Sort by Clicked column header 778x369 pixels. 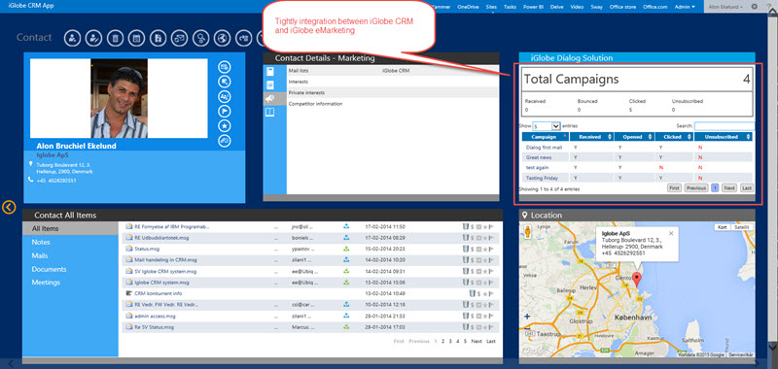pyautogui.click(x=674, y=137)
